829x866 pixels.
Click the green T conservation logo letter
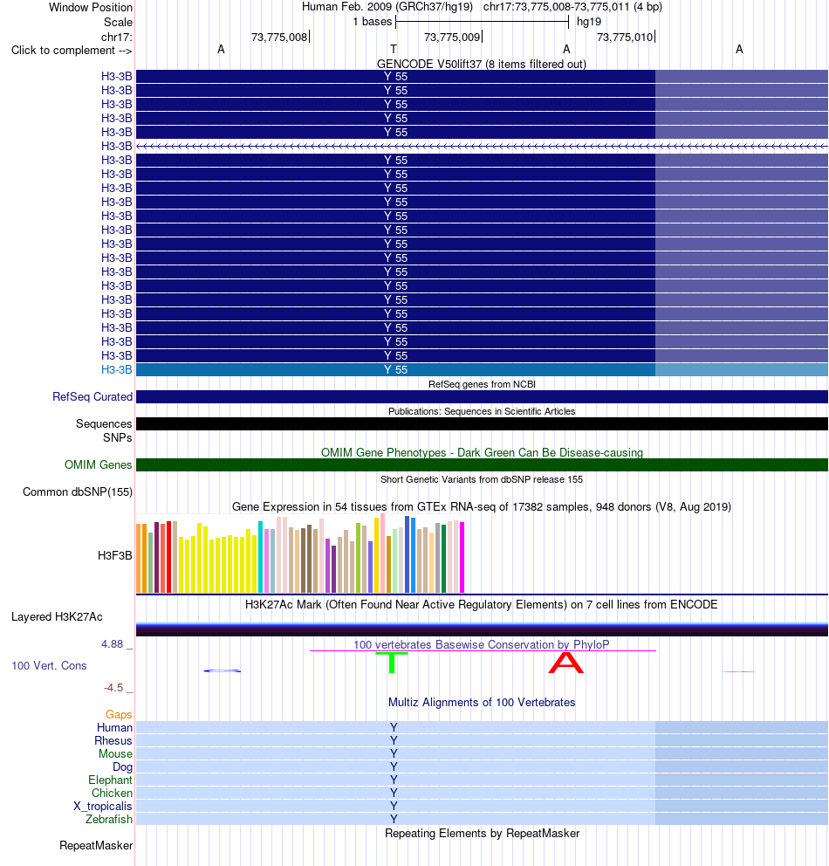tap(392, 663)
